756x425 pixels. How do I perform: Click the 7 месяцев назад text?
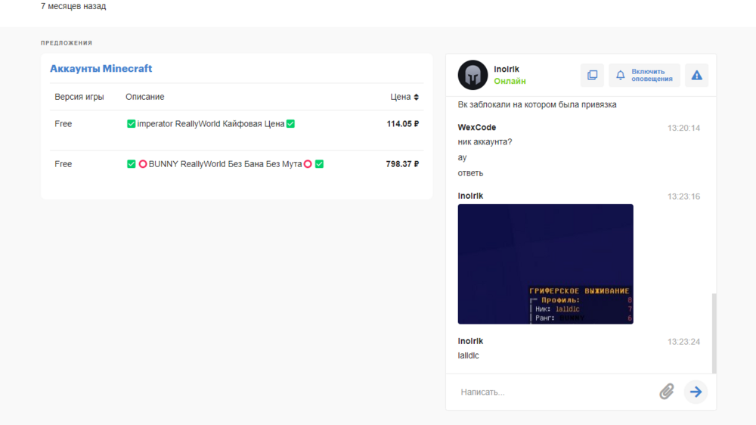[x=73, y=6]
